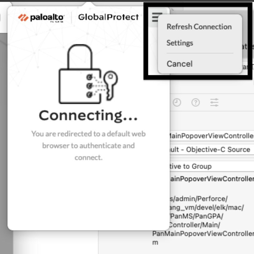Open the GlobalProtect hamburger menu icon
The height and width of the screenshot is (254, 254).
point(156,17)
